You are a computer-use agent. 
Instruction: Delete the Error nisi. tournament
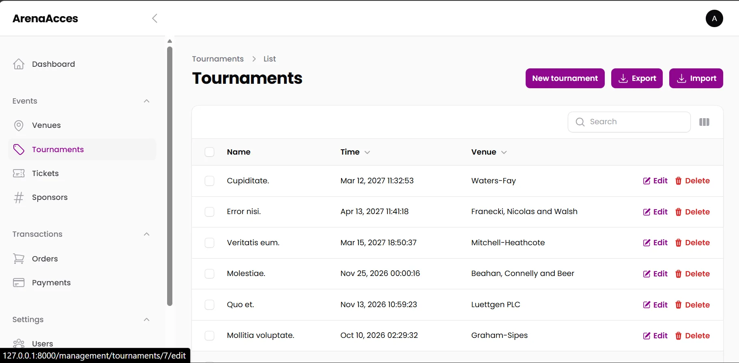692,212
